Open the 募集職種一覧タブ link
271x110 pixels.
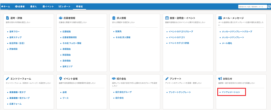tap(17, 92)
